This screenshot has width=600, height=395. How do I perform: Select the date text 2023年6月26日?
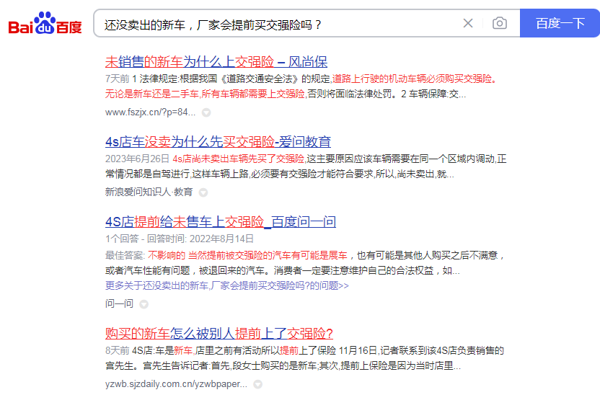click(137, 159)
